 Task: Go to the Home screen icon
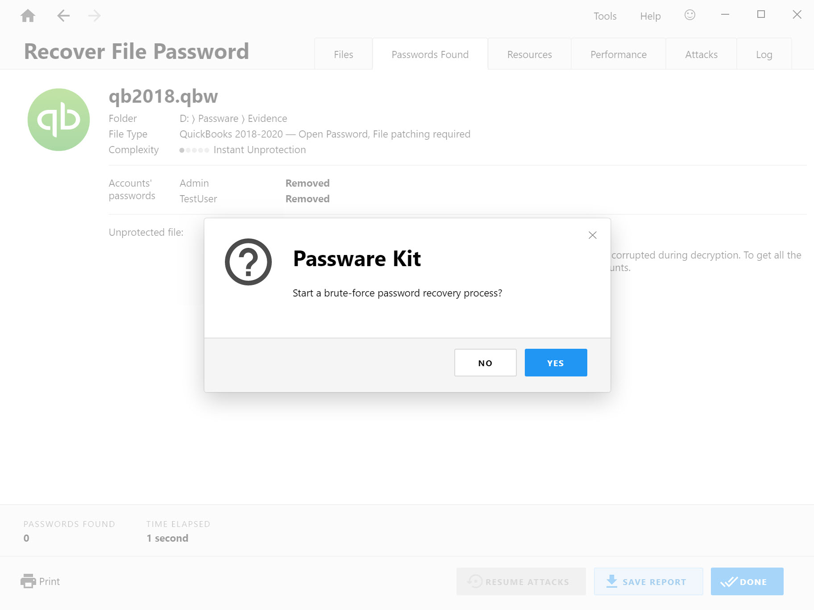tap(28, 16)
